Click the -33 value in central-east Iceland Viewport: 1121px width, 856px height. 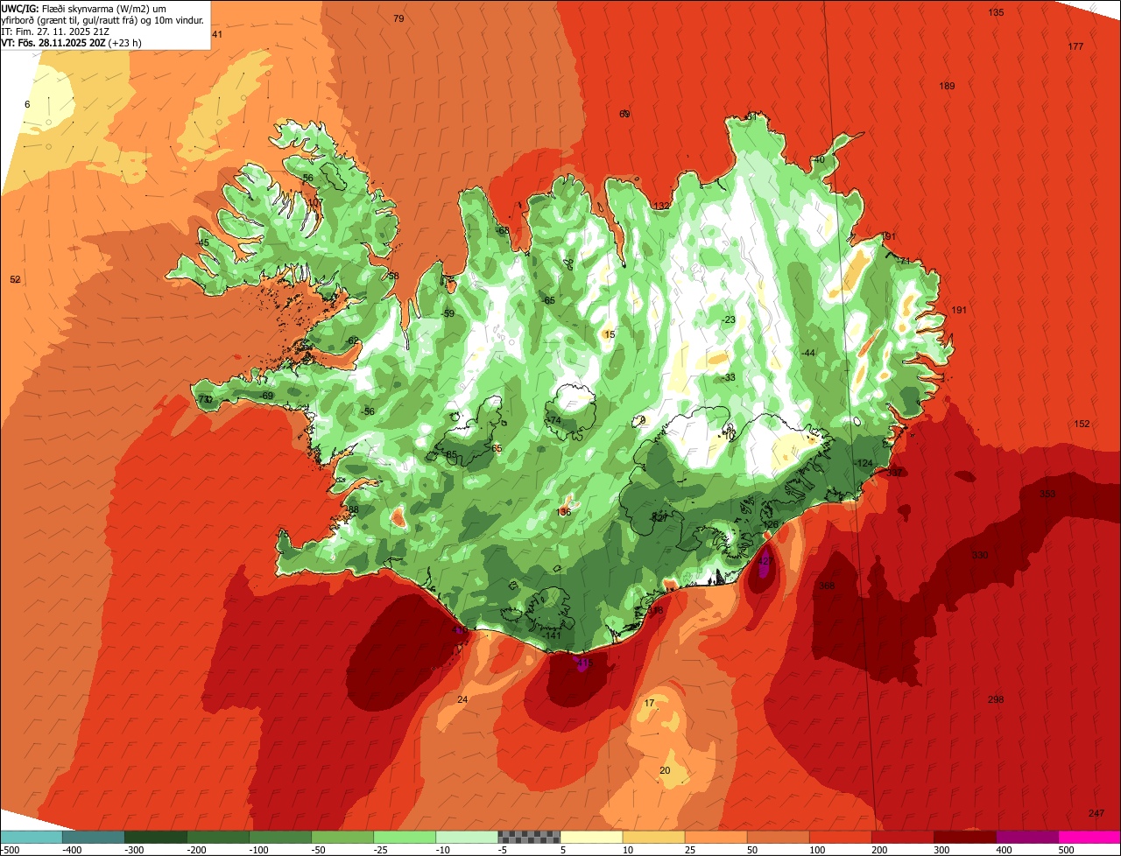tap(728, 378)
